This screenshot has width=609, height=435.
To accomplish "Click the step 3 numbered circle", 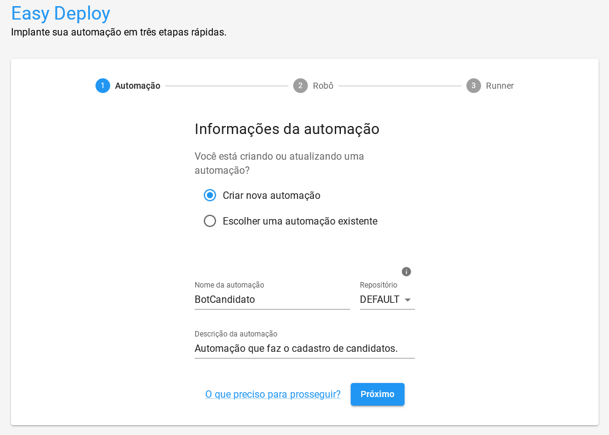I will [x=473, y=86].
